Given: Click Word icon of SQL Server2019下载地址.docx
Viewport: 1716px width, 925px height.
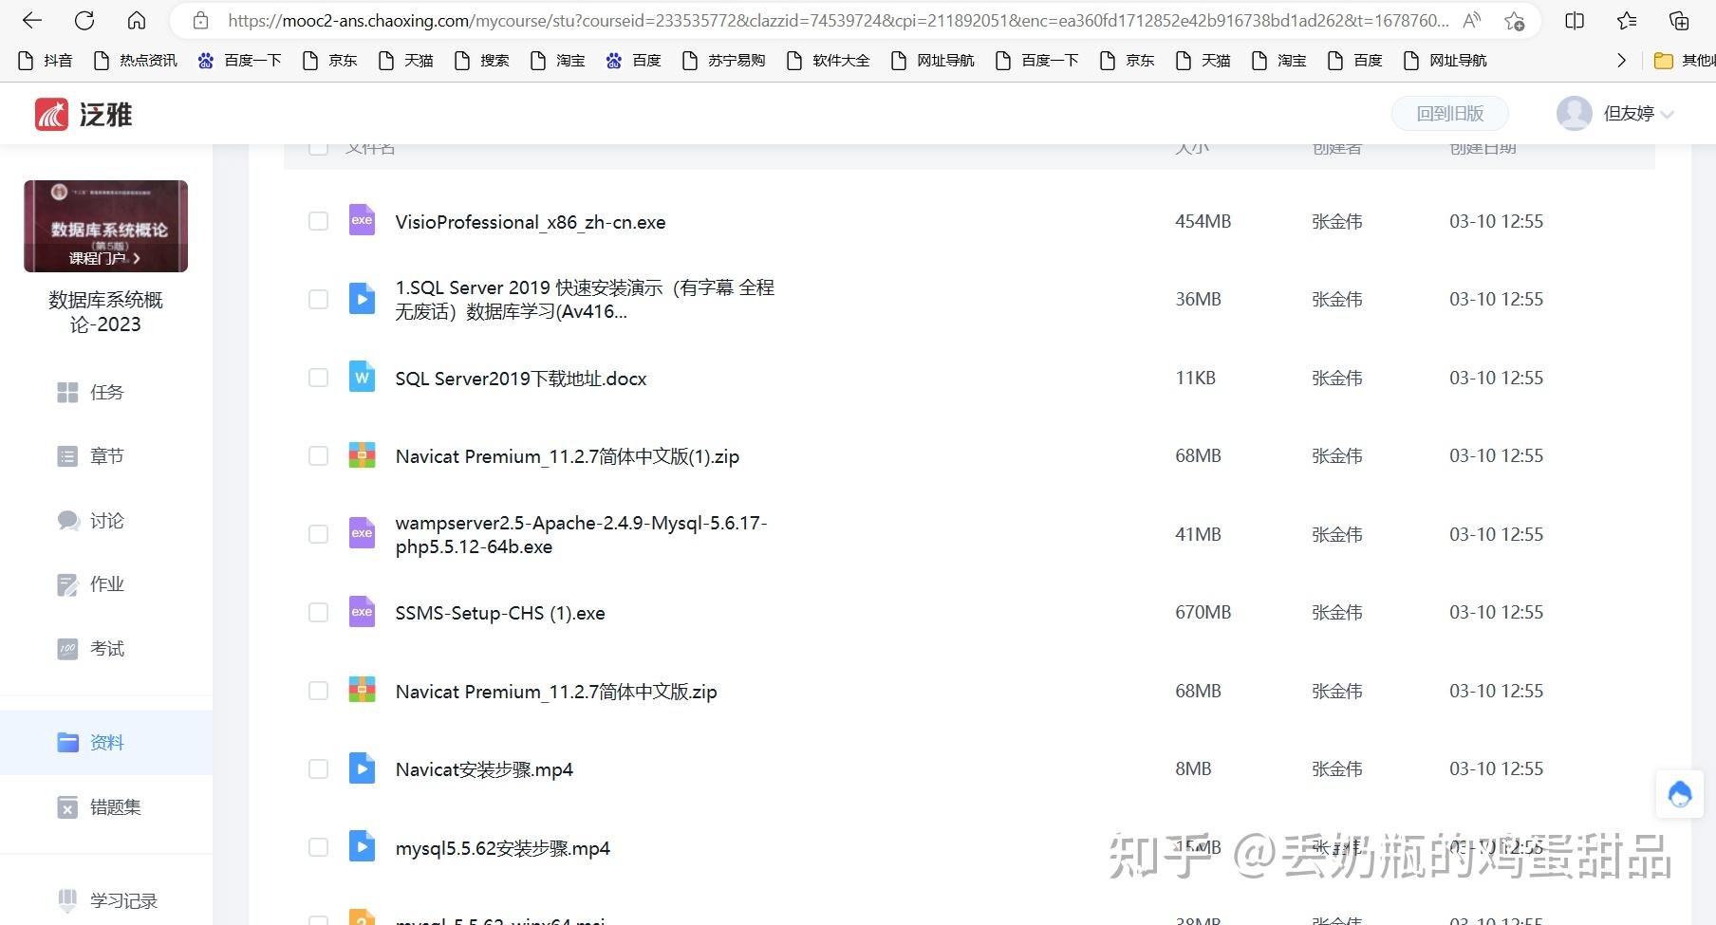Looking at the screenshot, I should point(362,377).
